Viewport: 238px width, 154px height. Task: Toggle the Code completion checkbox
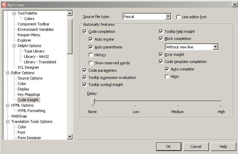[85, 31]
